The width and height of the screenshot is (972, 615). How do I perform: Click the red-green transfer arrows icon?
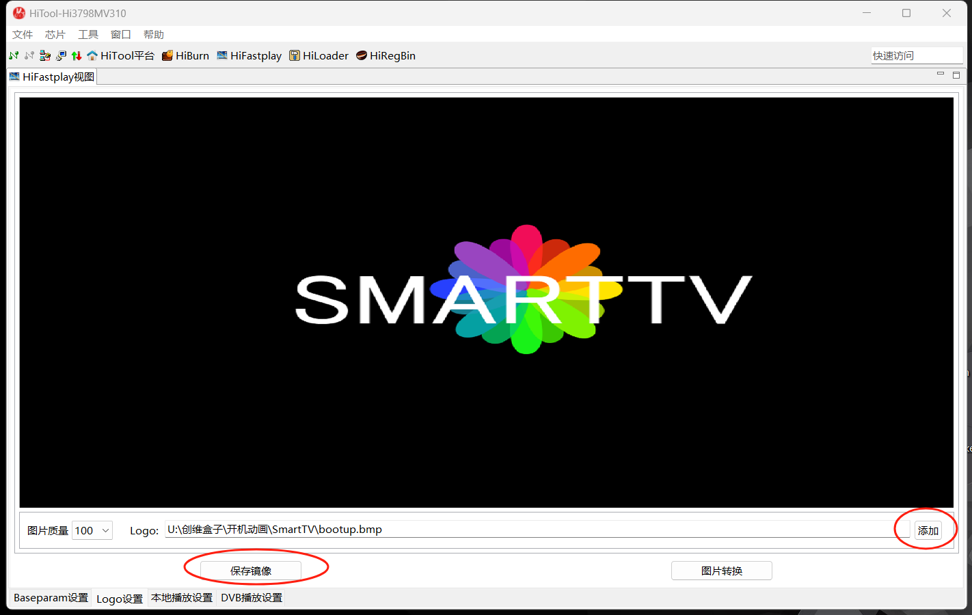point(77,55)
